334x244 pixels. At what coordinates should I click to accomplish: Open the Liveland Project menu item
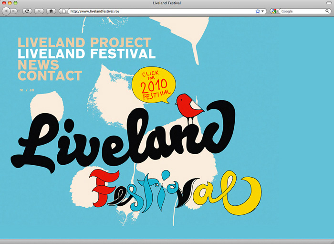pyautogui.click(x=84, y=42)
